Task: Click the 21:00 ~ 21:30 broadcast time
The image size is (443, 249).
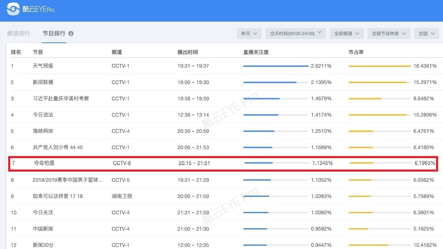Action: [193, 229]
